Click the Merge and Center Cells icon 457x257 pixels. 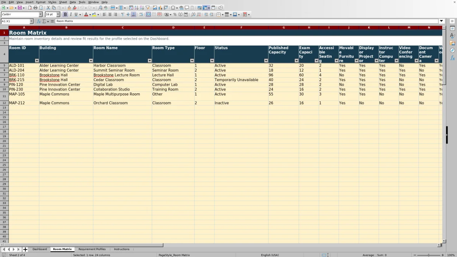click(x=149, y=14)
